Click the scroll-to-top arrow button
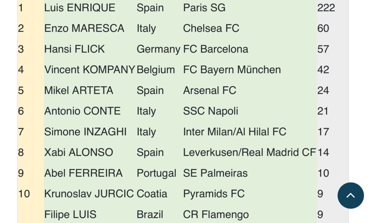Viewport: 372px width, 223px height. point(351,195)
